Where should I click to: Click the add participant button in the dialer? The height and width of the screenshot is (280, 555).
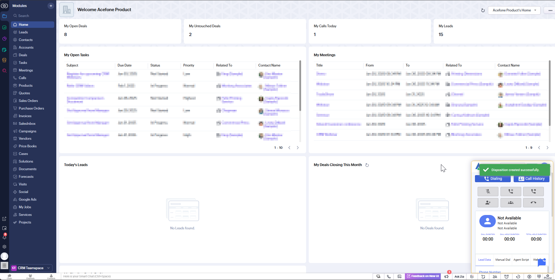488,203
